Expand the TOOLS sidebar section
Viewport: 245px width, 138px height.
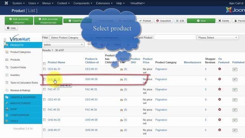[x=23, y=121]
